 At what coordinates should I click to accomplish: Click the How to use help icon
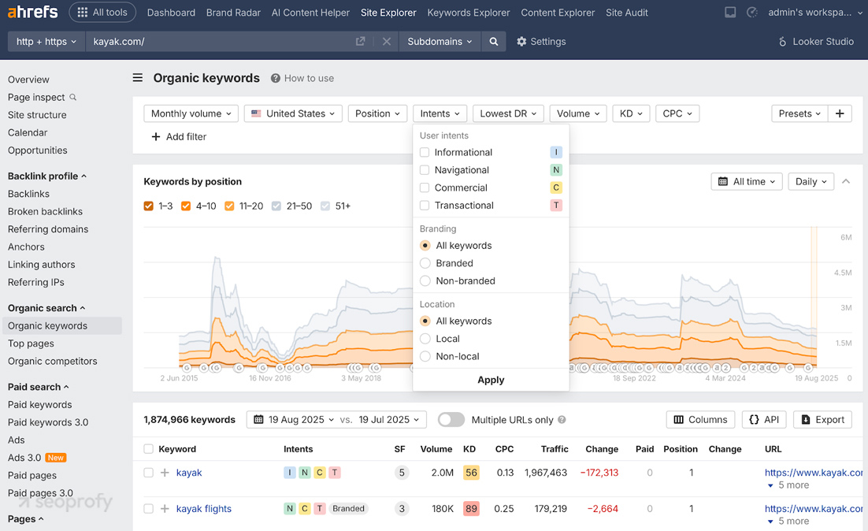click(x=276, y=79)
